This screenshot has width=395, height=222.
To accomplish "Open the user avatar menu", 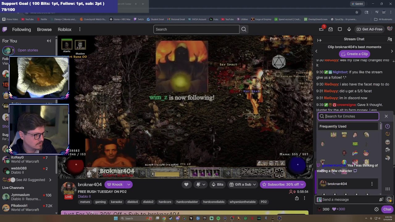I will (x=390, y=29).
